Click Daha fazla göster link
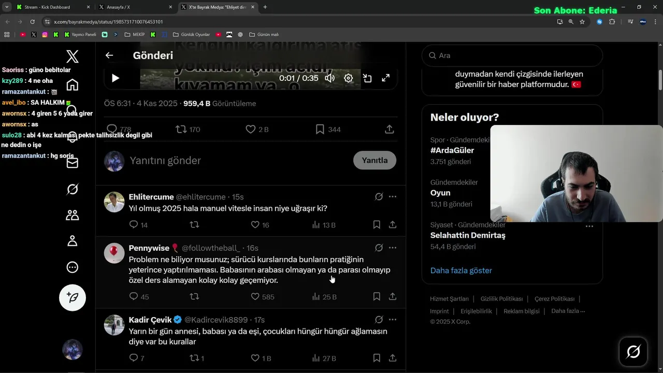This screenshot has height=373, width=663. 461,270
